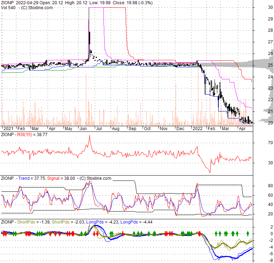Click the (C) Stoxline.com text beside Vol 540
This screenshot has height=263, width=274.
click(x=37, y=8)
